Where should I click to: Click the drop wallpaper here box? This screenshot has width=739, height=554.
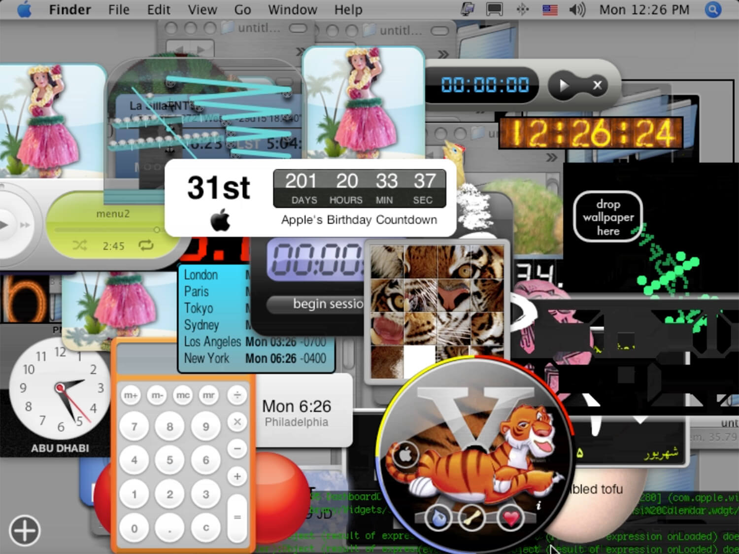tap(608, 217)
